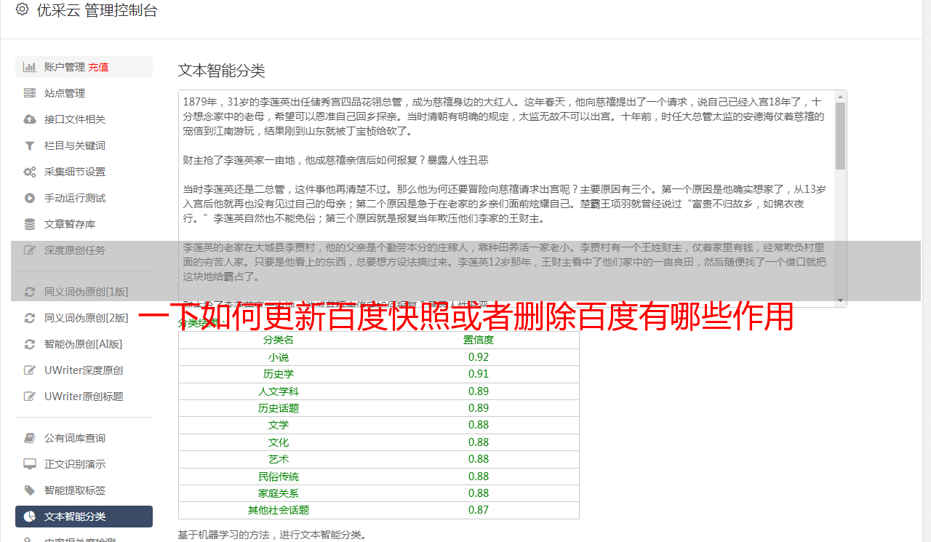Open 智能提取标签 page

click(x=84, y=490)
